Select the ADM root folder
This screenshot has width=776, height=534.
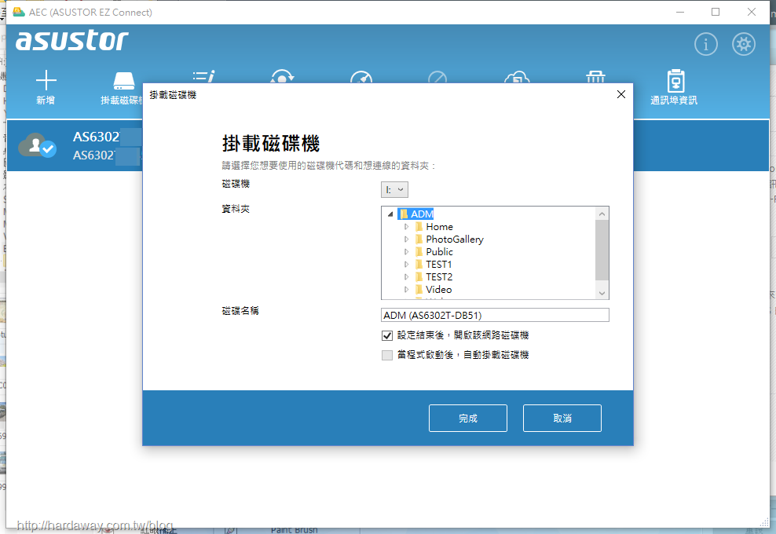tap(416, 214)
